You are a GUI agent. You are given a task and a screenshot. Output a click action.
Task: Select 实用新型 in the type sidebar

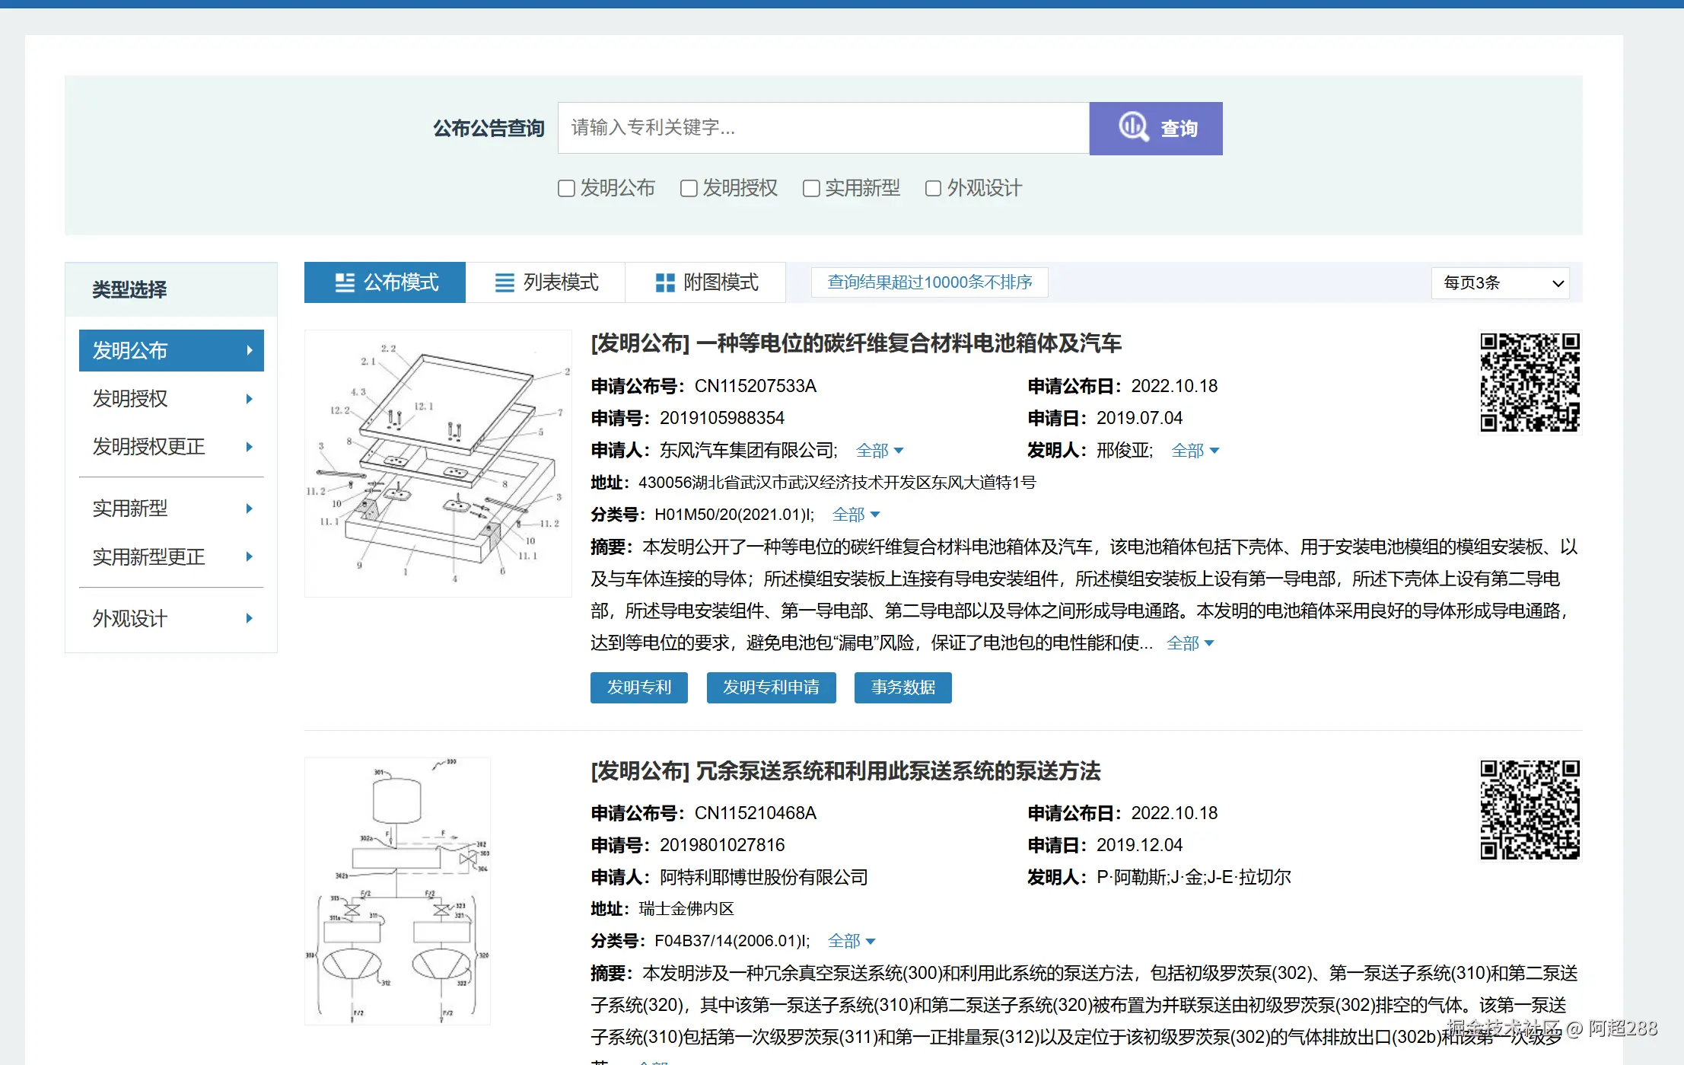171,509
